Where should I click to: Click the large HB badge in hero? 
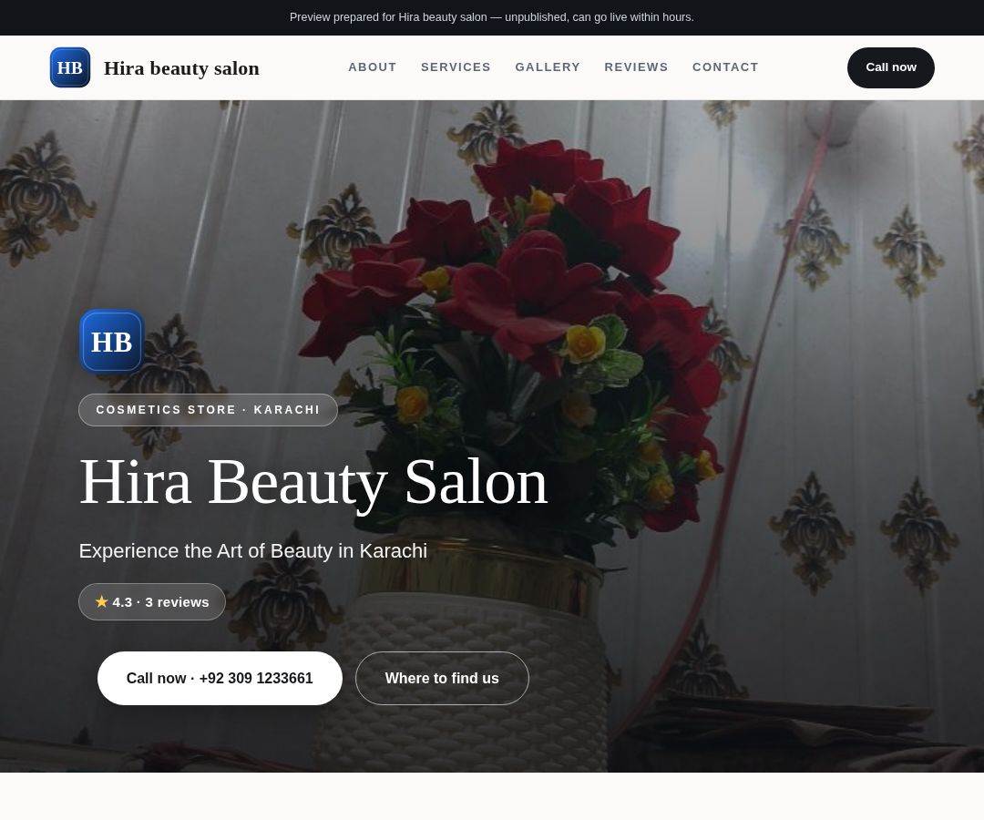112,342
